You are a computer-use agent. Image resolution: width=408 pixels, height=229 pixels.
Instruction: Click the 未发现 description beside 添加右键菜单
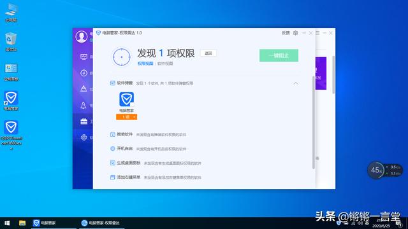[173, 177]
